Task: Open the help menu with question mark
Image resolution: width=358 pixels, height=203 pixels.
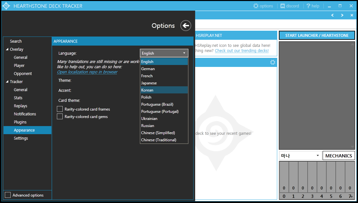Action: 313,6
